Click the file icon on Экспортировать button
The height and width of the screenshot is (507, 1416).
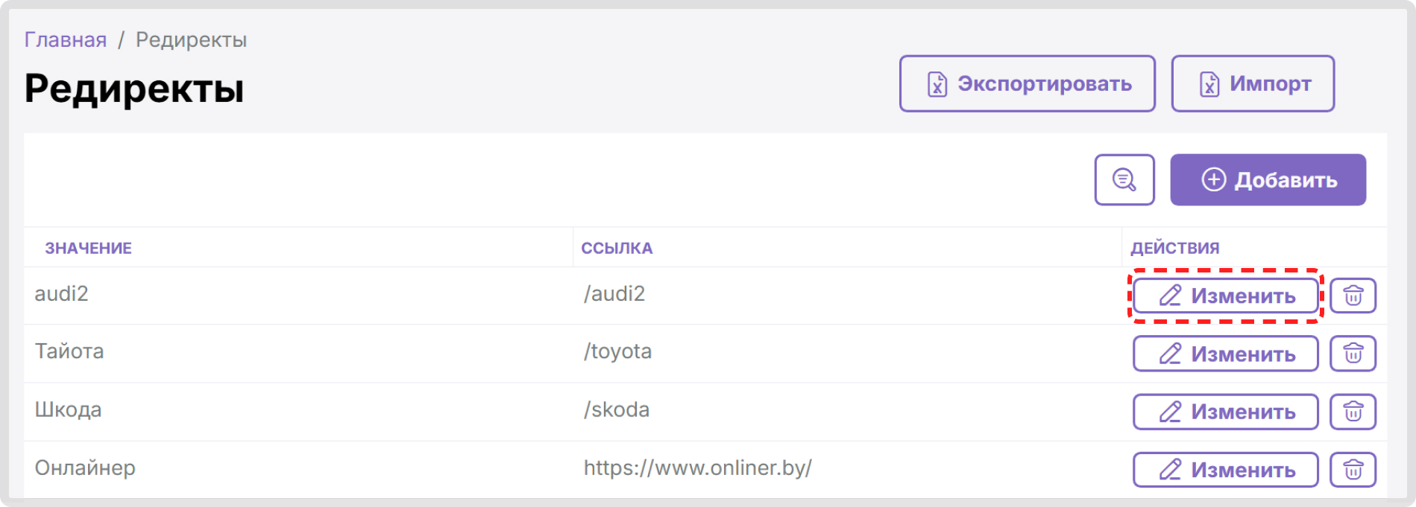click(x=937, y=84)
